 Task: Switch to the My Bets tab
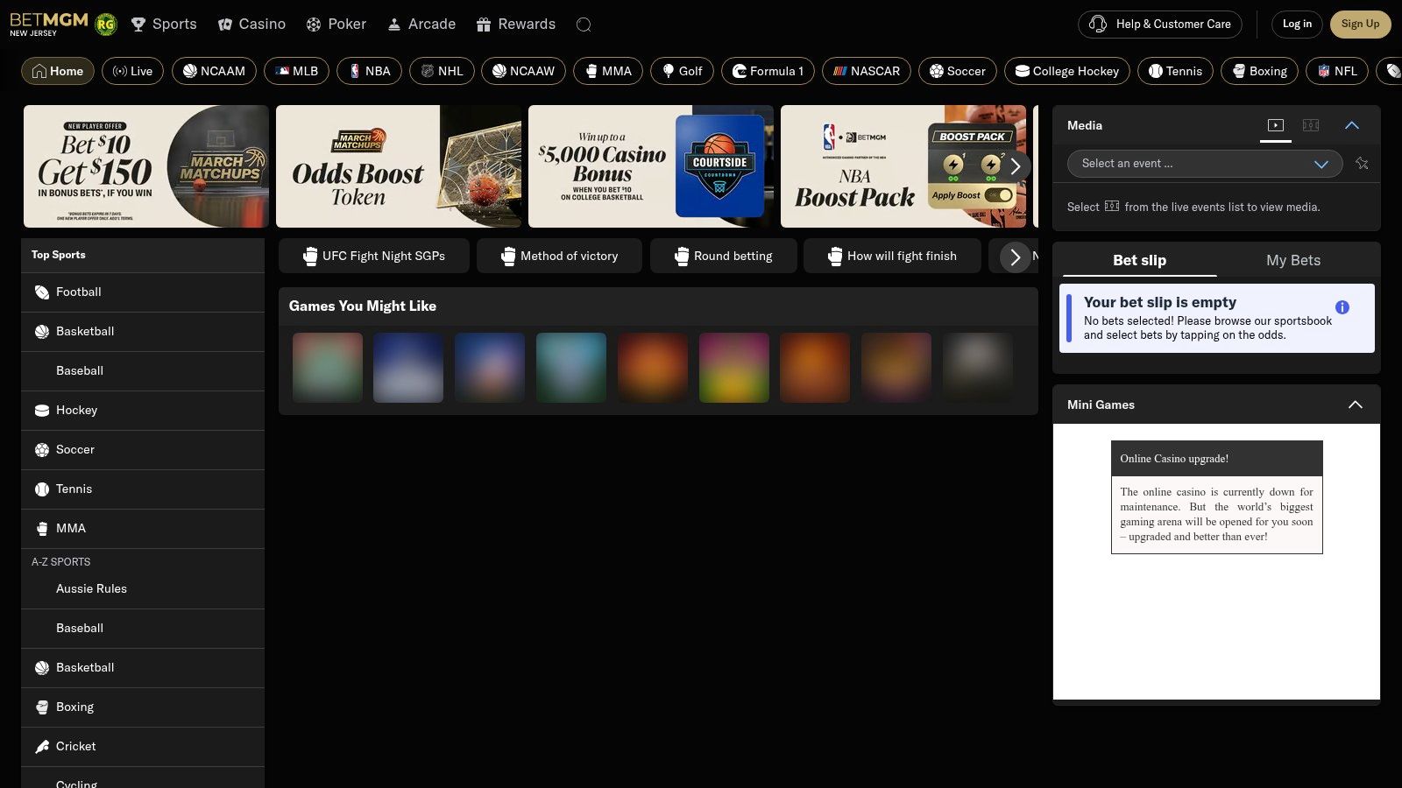(1292, 260)
